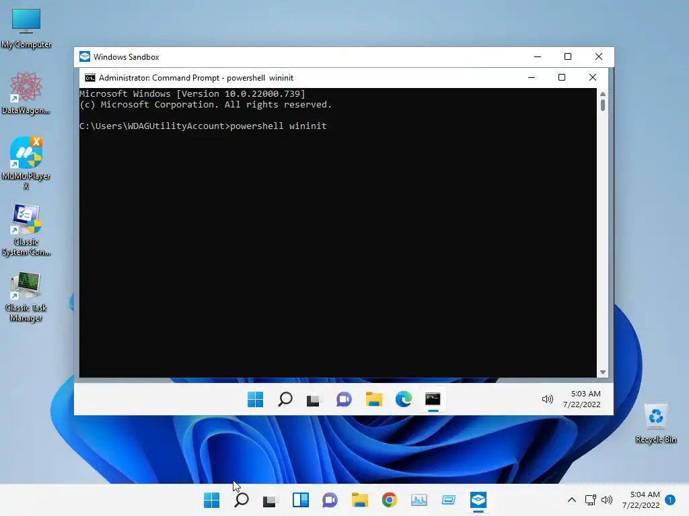Image resolution: width=689 pixels, height=516 pixels.
Task: Open the performance monitor taskbar icon
Action: pyautogui.click(x=419, y=500)
